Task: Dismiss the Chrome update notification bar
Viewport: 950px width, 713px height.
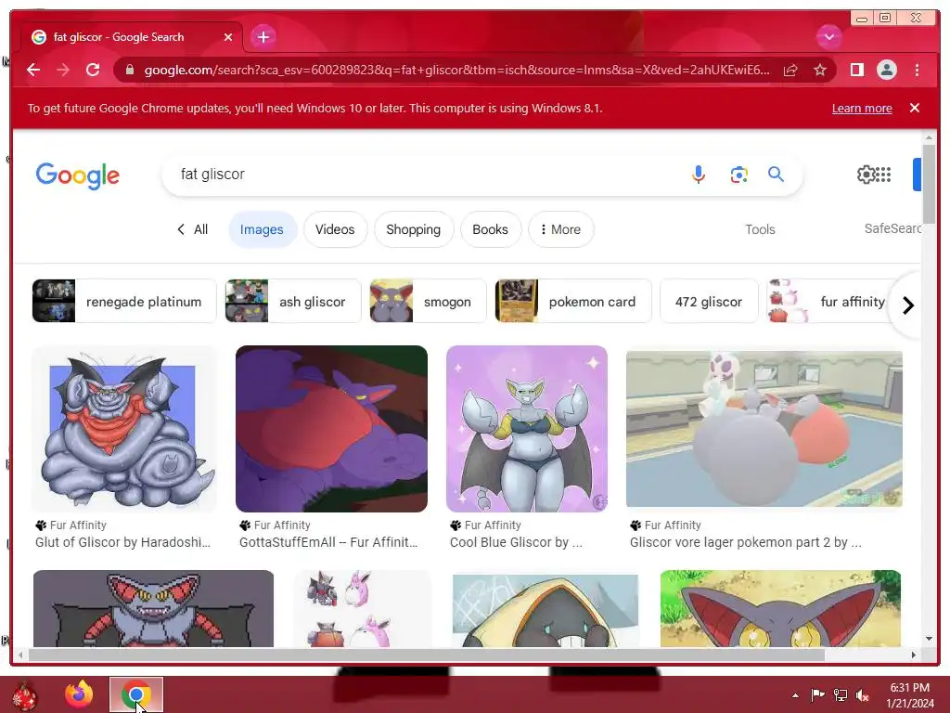Action: click(x=915, y=108)
